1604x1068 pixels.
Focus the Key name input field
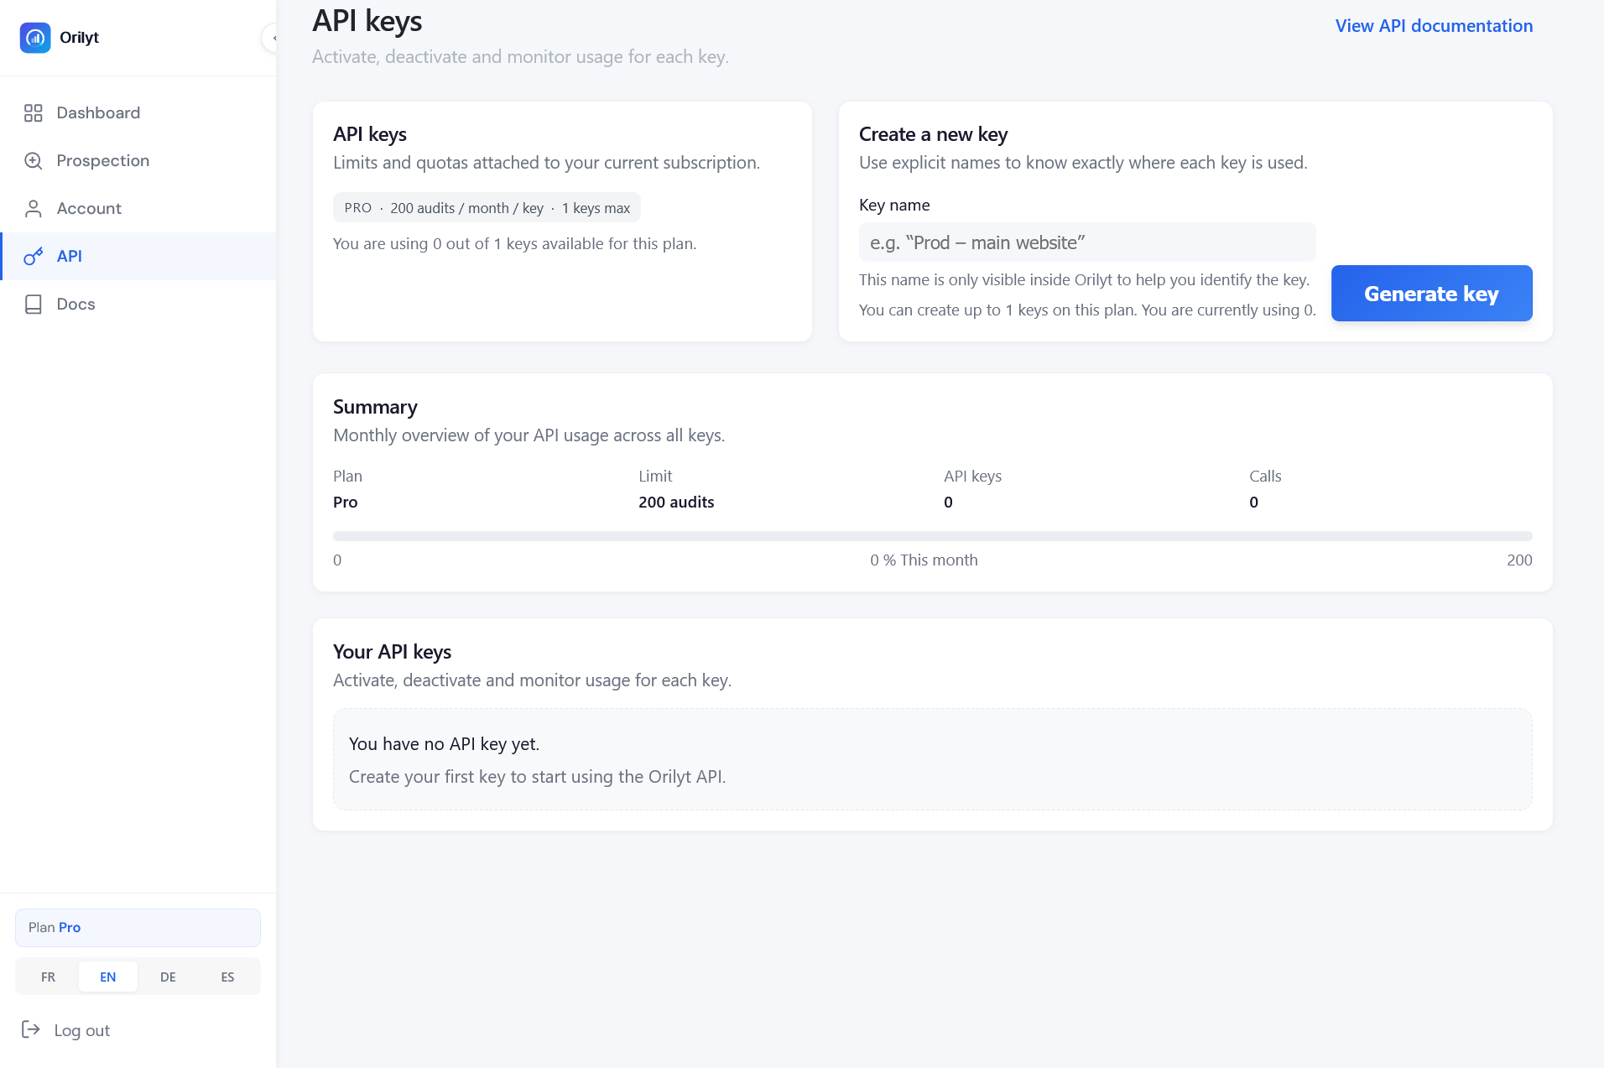tap(1086, 242)
